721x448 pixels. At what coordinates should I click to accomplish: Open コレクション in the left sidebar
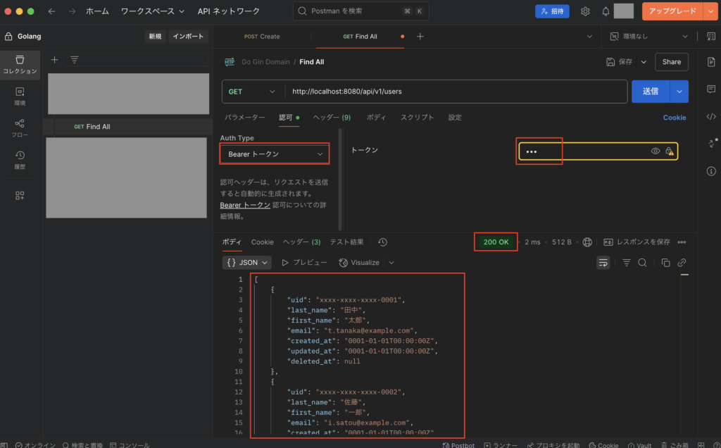pyautogui.click(x=20, y=64)
